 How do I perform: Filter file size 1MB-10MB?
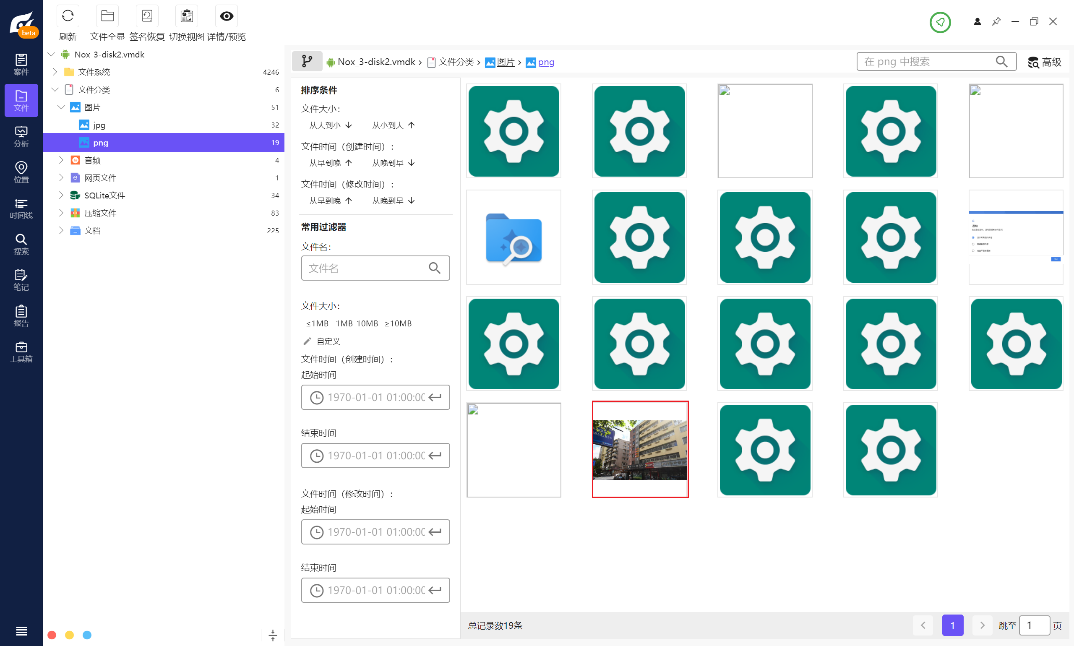[357, 323]
